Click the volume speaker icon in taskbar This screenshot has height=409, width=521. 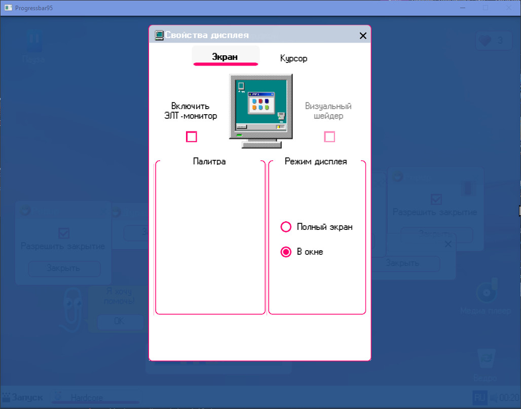point(494,397)
